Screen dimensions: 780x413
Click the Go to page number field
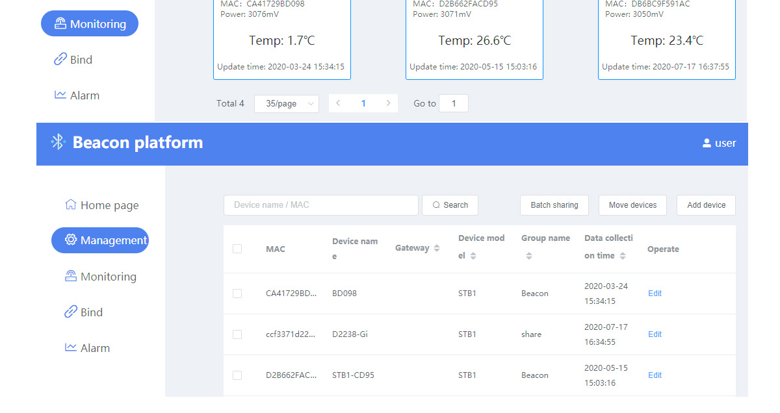[453, 103]
